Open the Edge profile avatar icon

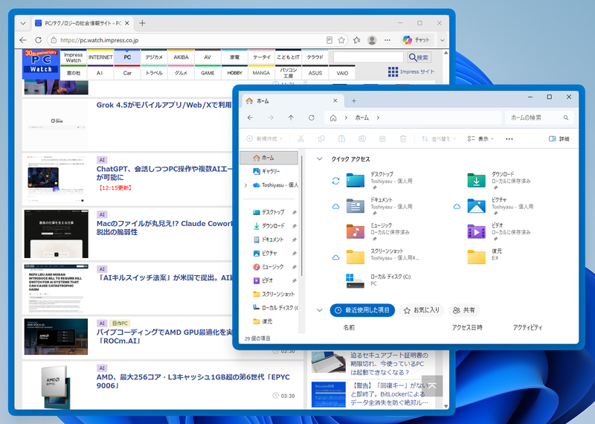372,40
